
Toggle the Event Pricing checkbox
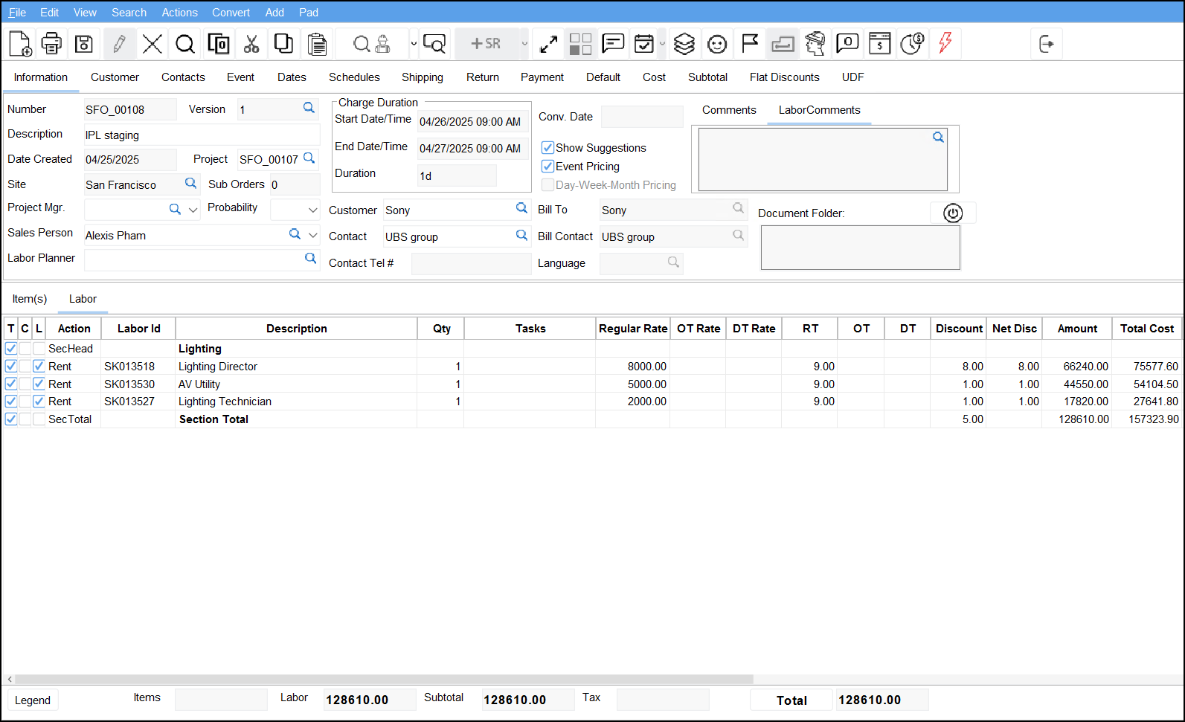pos(547,167)
